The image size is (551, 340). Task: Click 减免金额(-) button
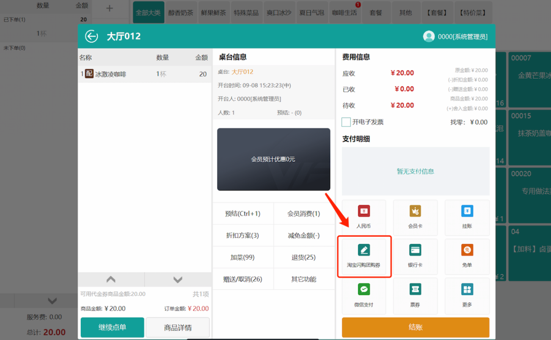coord(304,235)
